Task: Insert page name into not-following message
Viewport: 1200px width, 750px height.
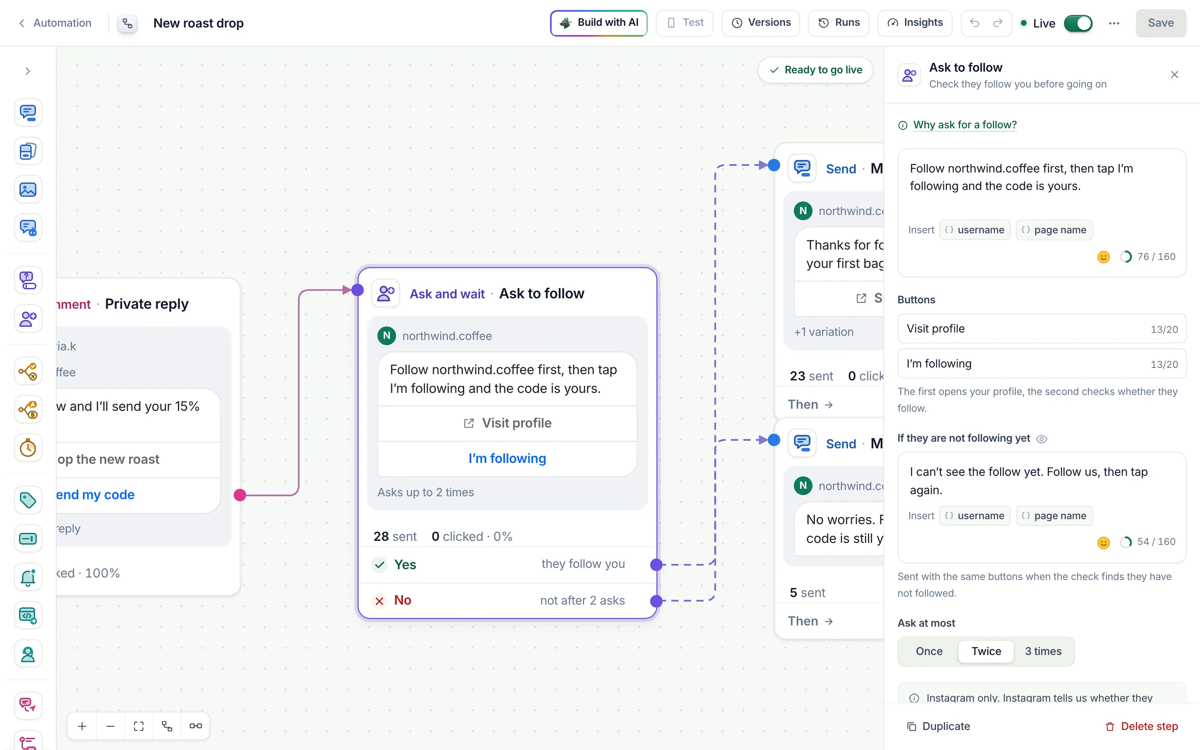Action: [1054, 516]
